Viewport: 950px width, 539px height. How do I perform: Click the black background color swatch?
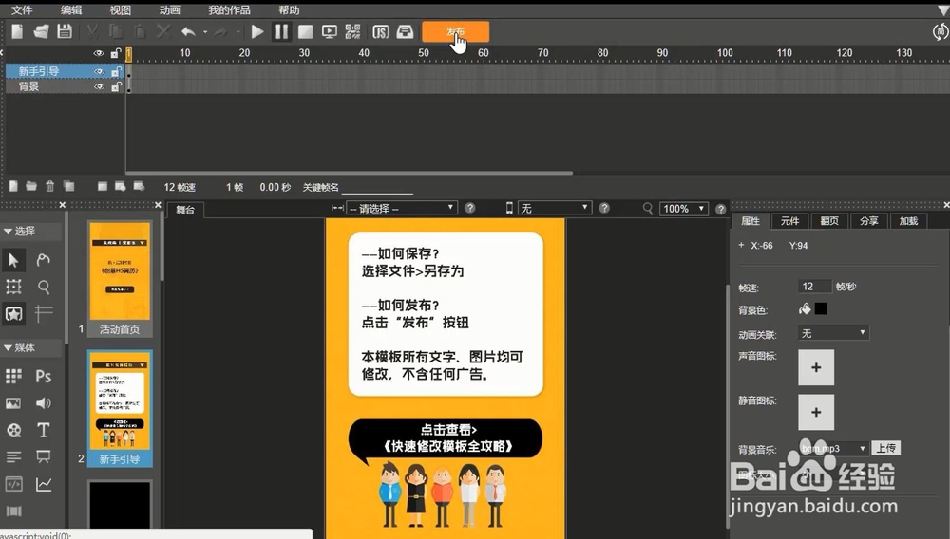click(x=821, y=309)
